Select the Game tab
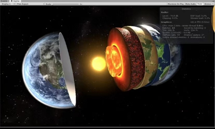The height and width of the screenshot is (129, 215). [15, 1]
